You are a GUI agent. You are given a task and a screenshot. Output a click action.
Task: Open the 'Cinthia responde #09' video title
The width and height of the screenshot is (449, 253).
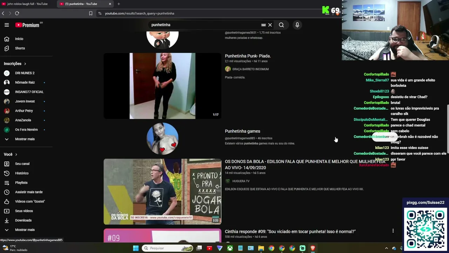290,232
